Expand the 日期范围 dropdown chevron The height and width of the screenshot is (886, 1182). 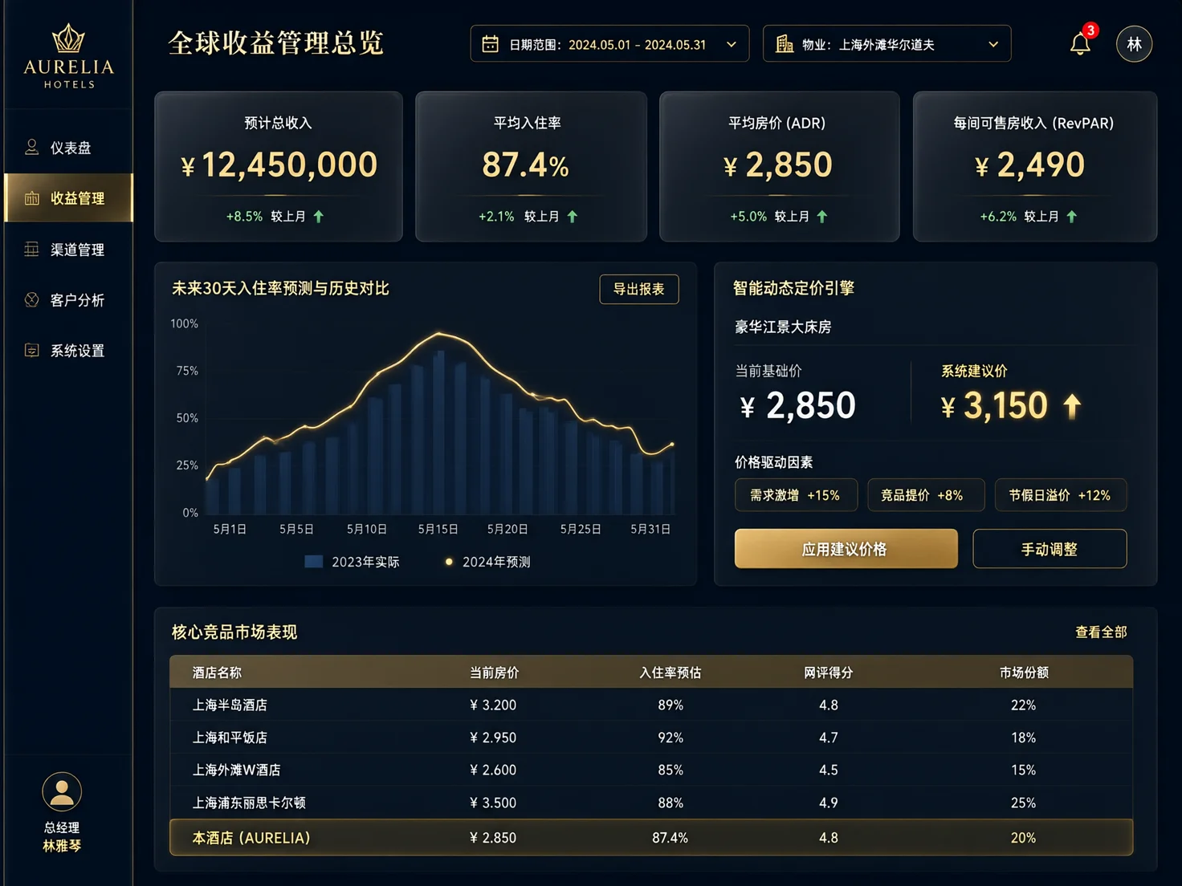(x=732, y=45)
